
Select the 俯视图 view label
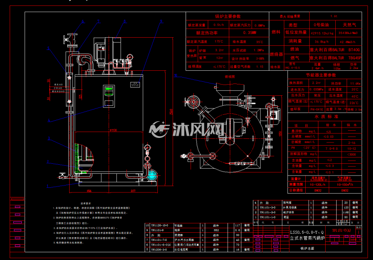point(230,77)
